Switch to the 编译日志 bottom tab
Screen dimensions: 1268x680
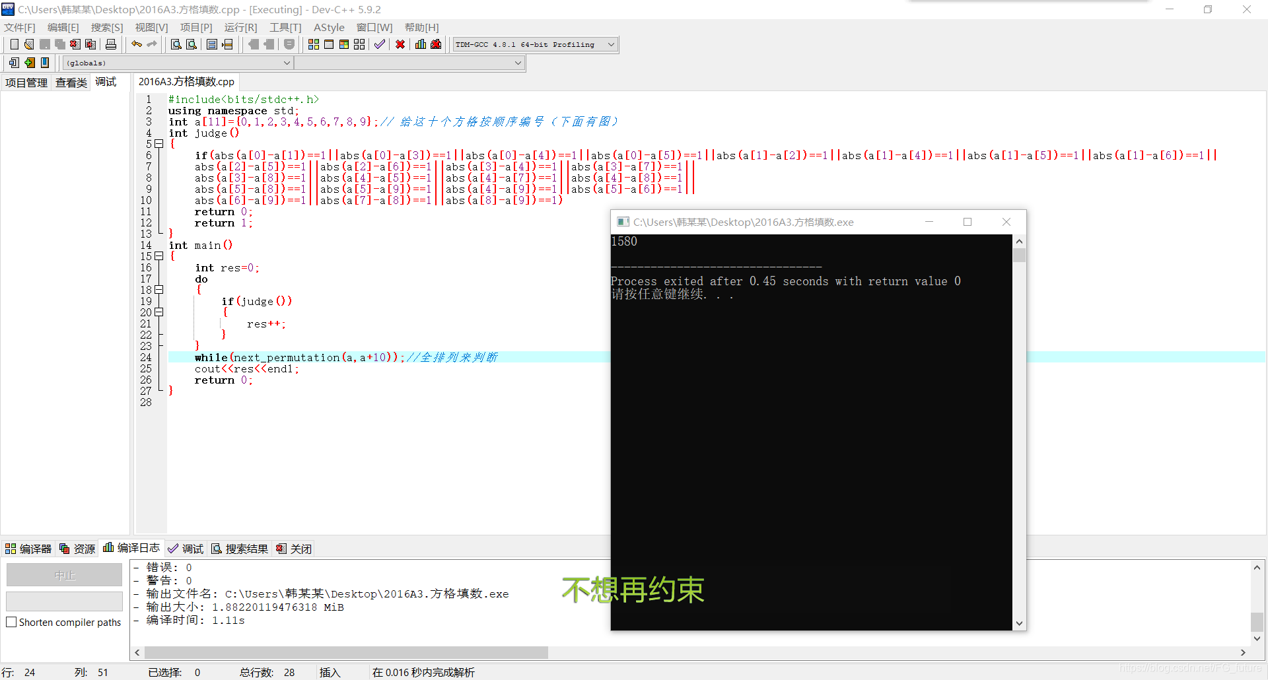click(131, 548)
